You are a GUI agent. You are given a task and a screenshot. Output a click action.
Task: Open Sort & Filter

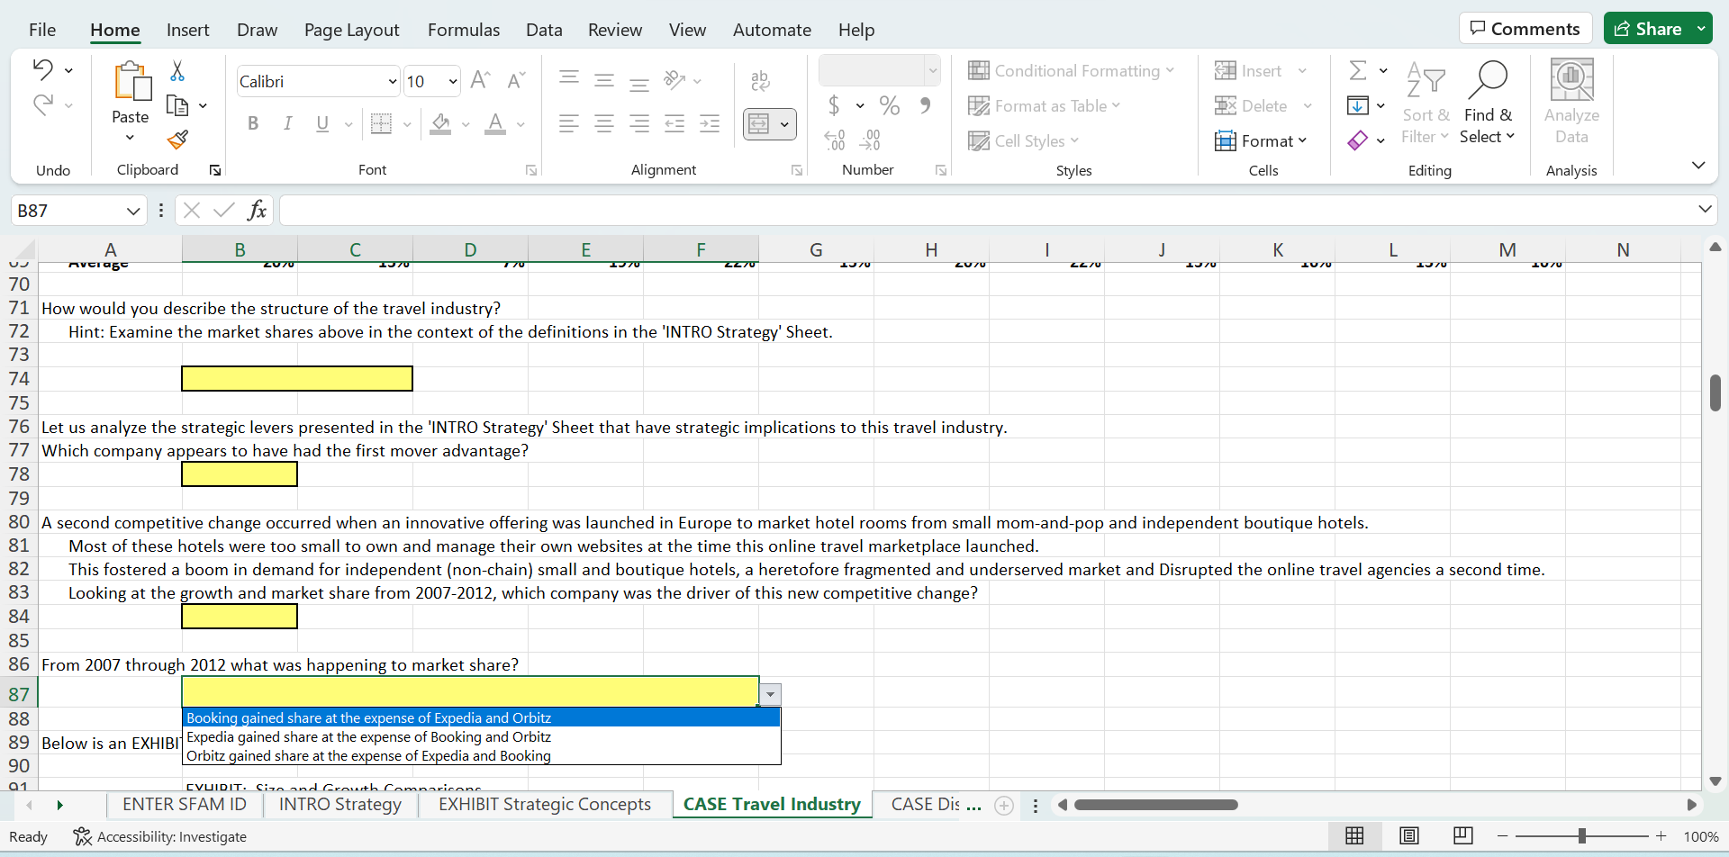pos(1426,104)
